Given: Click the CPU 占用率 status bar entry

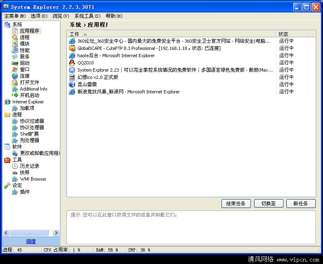Looking at the screenshot, I should click(x=62, y=250).
